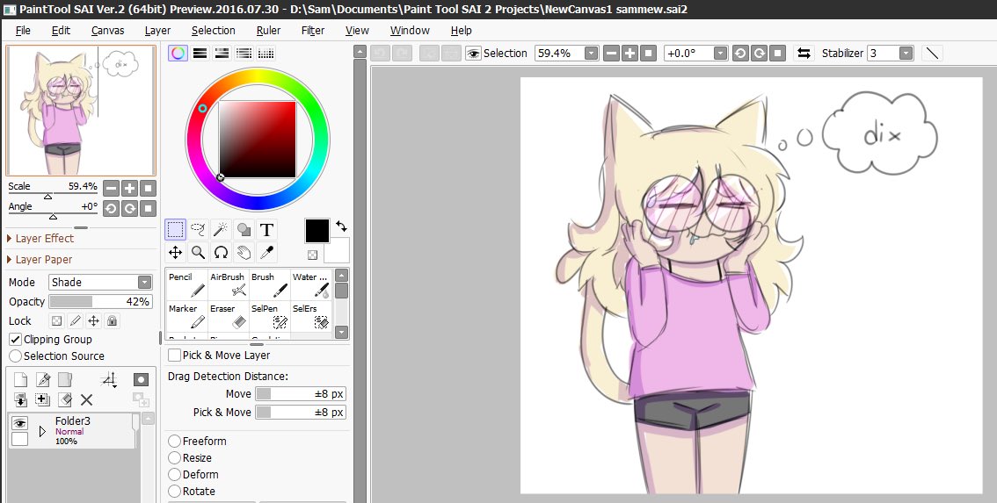Open the Ruler menu
Image resolution: width=997 pixels, height=503 pixels.
pyautogui.click(x=268, y=31)
